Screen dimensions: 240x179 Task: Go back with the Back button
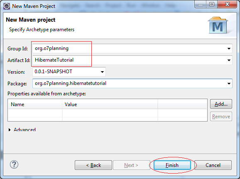pos(93,165)
